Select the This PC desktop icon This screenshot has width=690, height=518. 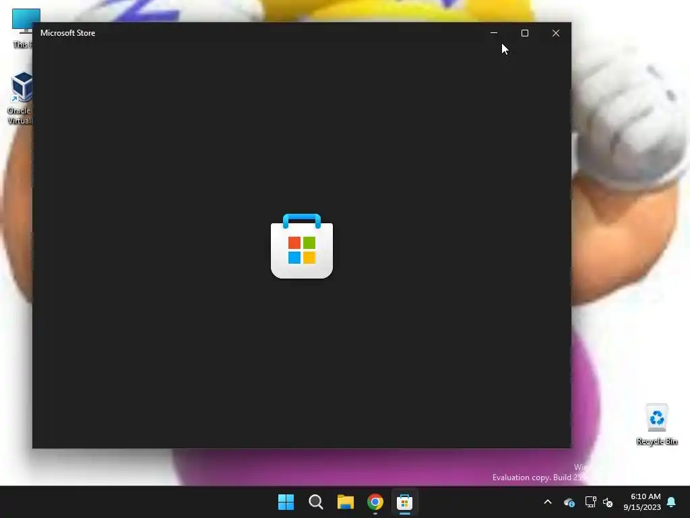click(22, 28)
